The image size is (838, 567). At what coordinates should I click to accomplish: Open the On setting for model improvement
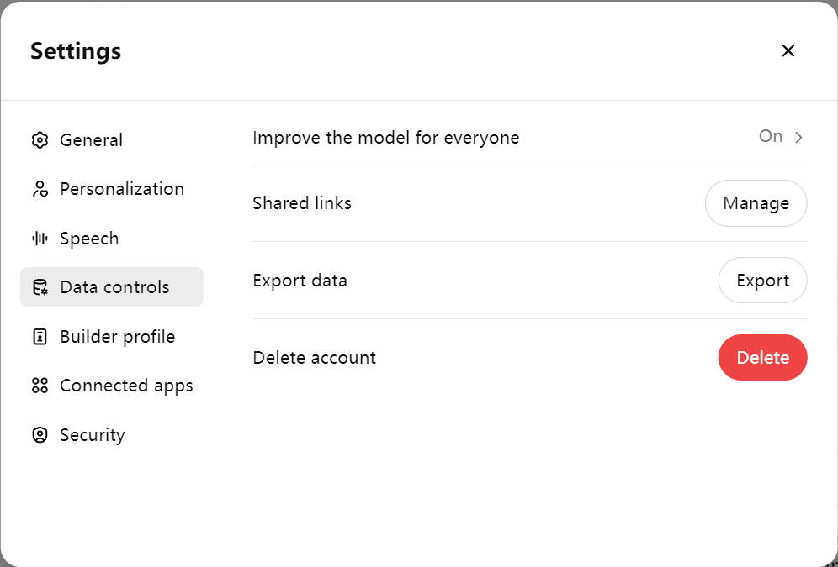tap(771, 137)
